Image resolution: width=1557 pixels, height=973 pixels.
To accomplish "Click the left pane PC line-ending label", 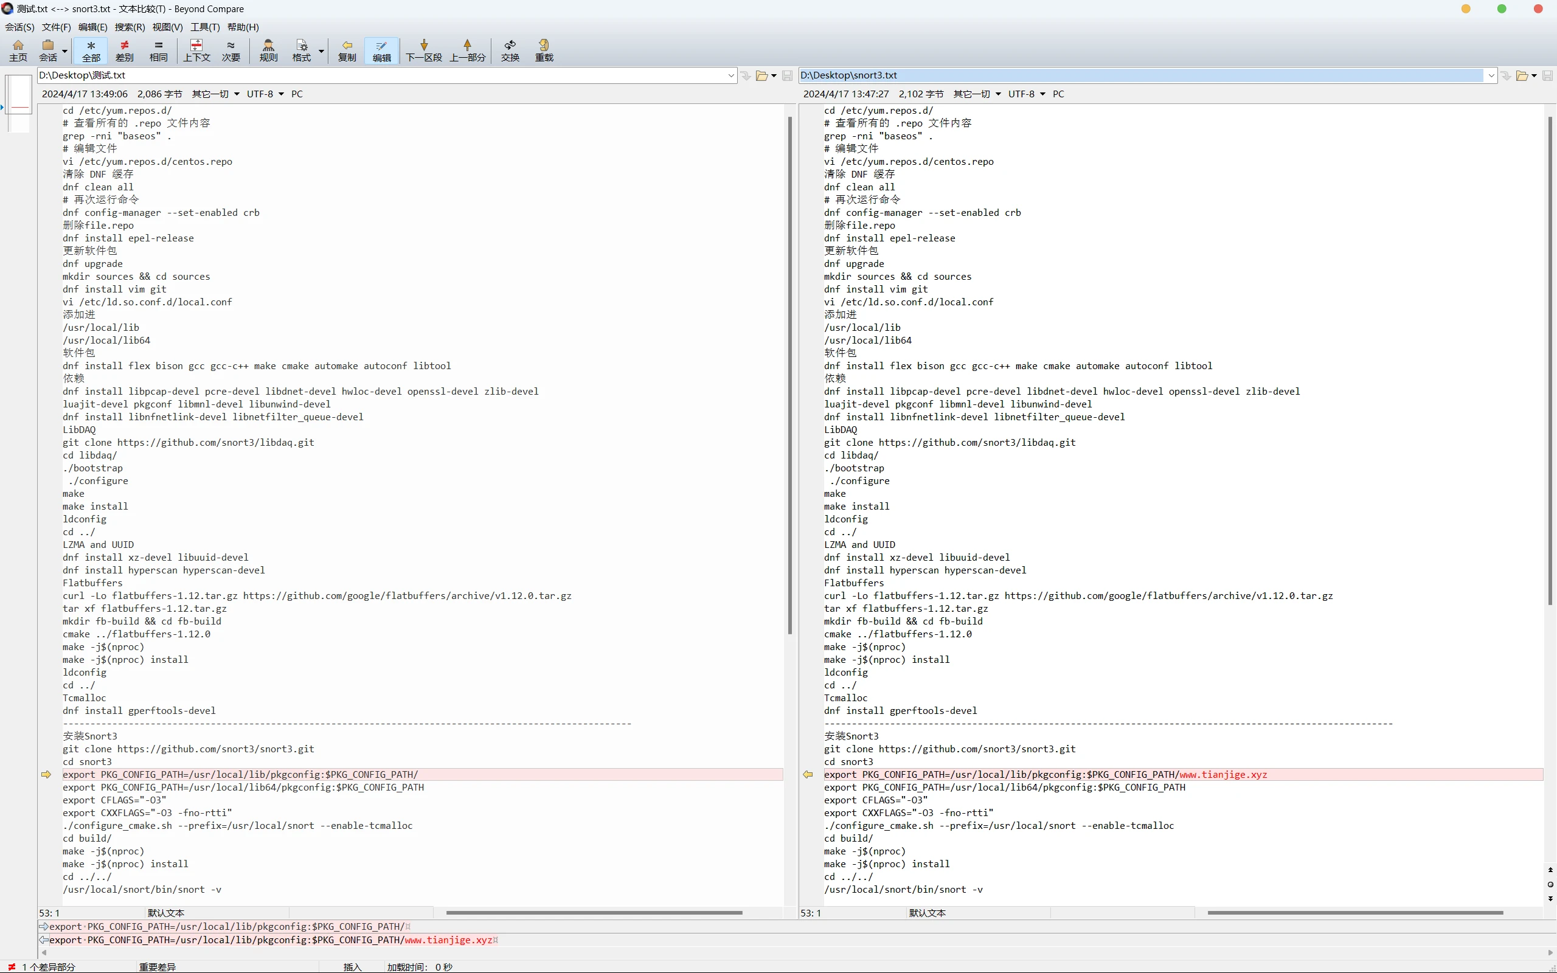I will tap(297, 94).
